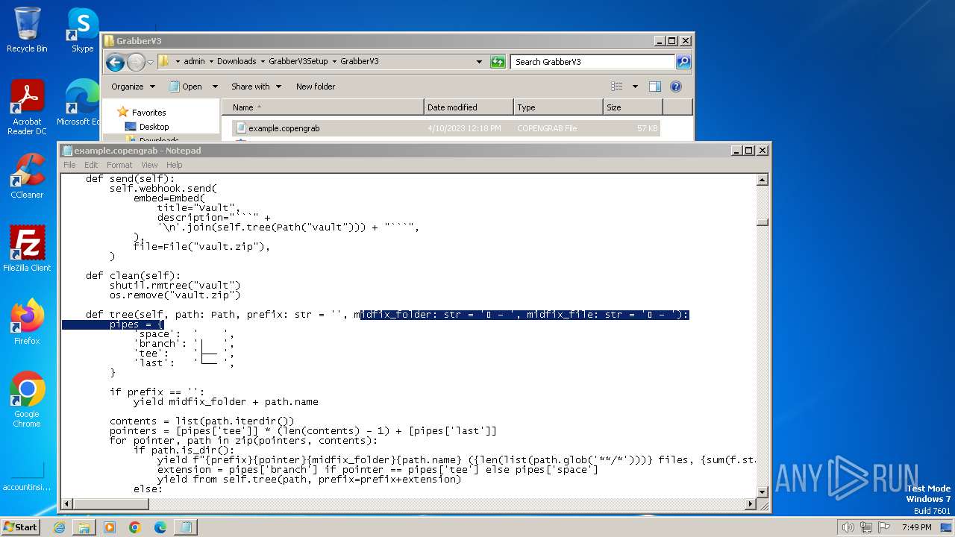Expand the recent pages dropdown arrow

click(x=150, y=62)
